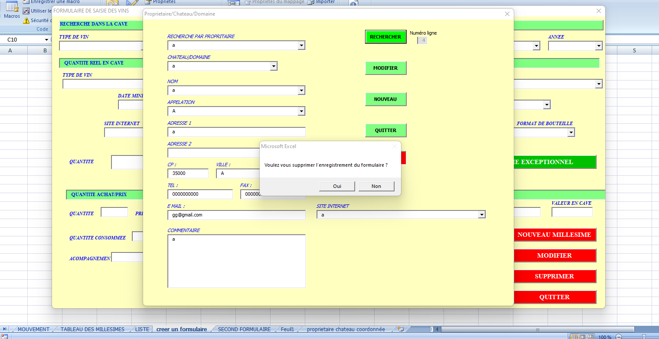The height and width of the screenshot is (339, 659).
Task: Switch to Normal view in the status bar
Action: (574, 337)
